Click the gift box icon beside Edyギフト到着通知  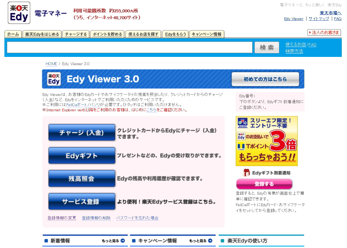click(246, 173)
